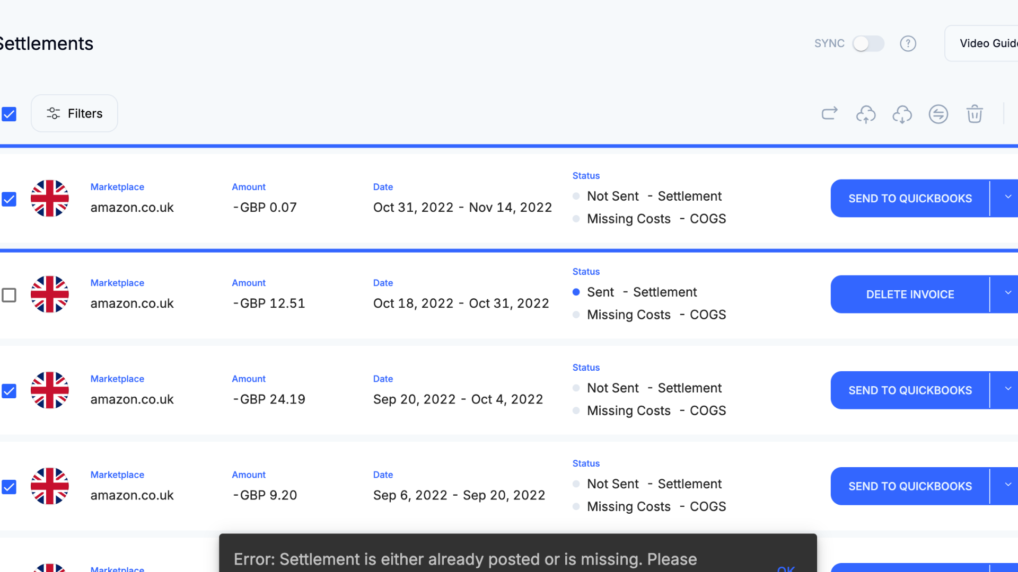1018x572 pixels.
Task: Click the cloud download icon
Action: tap(902, 114)
